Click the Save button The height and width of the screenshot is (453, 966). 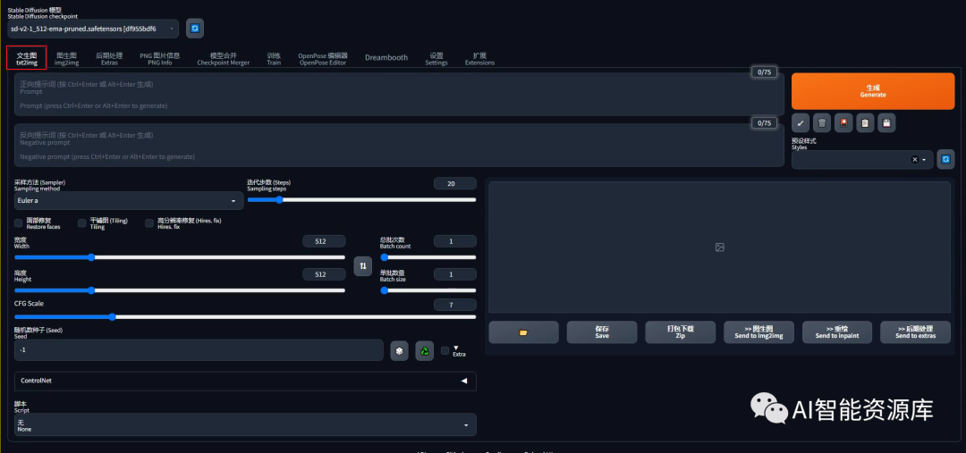coord(602,332)
